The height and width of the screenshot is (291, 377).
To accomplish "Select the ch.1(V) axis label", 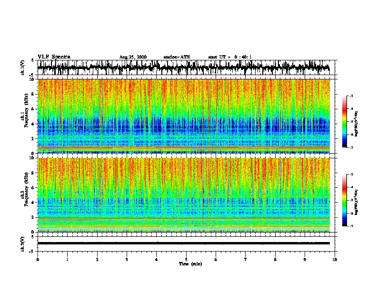I will click(x=23, y=68).
